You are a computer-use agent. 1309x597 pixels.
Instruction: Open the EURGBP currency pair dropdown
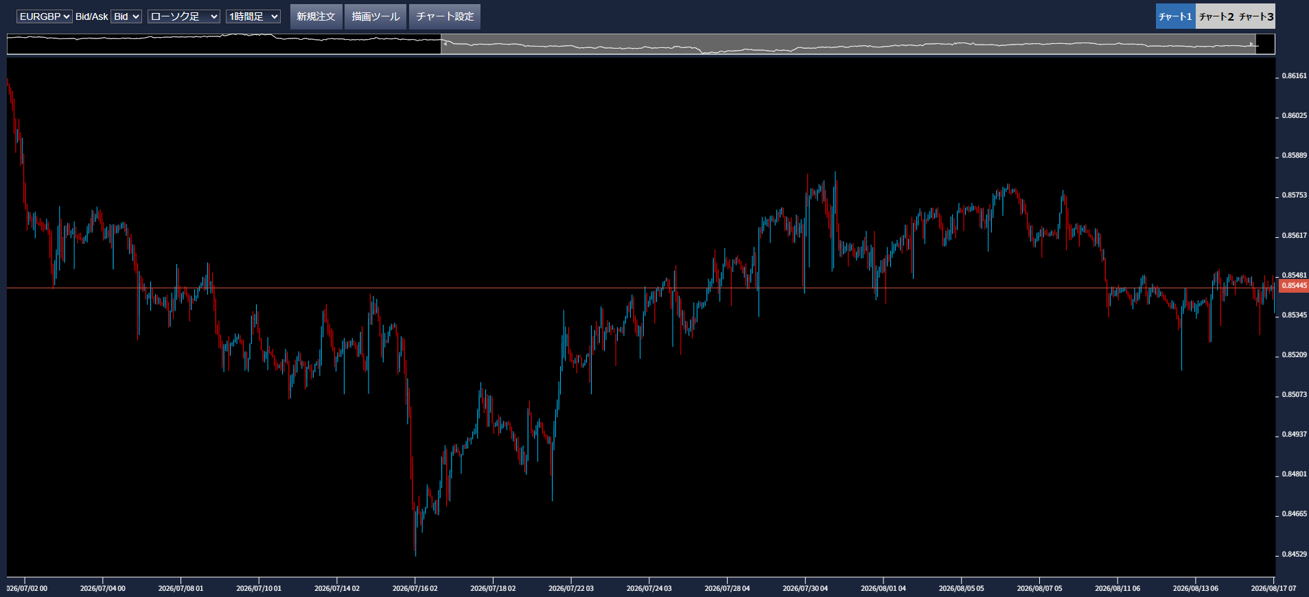pos(44,16)
